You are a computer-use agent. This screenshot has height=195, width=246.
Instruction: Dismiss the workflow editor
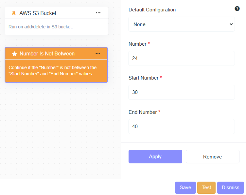coord(231,187)
